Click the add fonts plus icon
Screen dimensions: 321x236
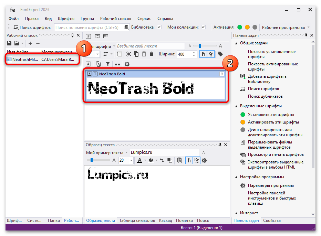(x=30, y=43)
